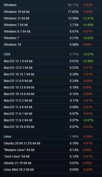Click the 96.17% Windows total share
The height and width of the screenshot is (177, 102).
(73, 5)
